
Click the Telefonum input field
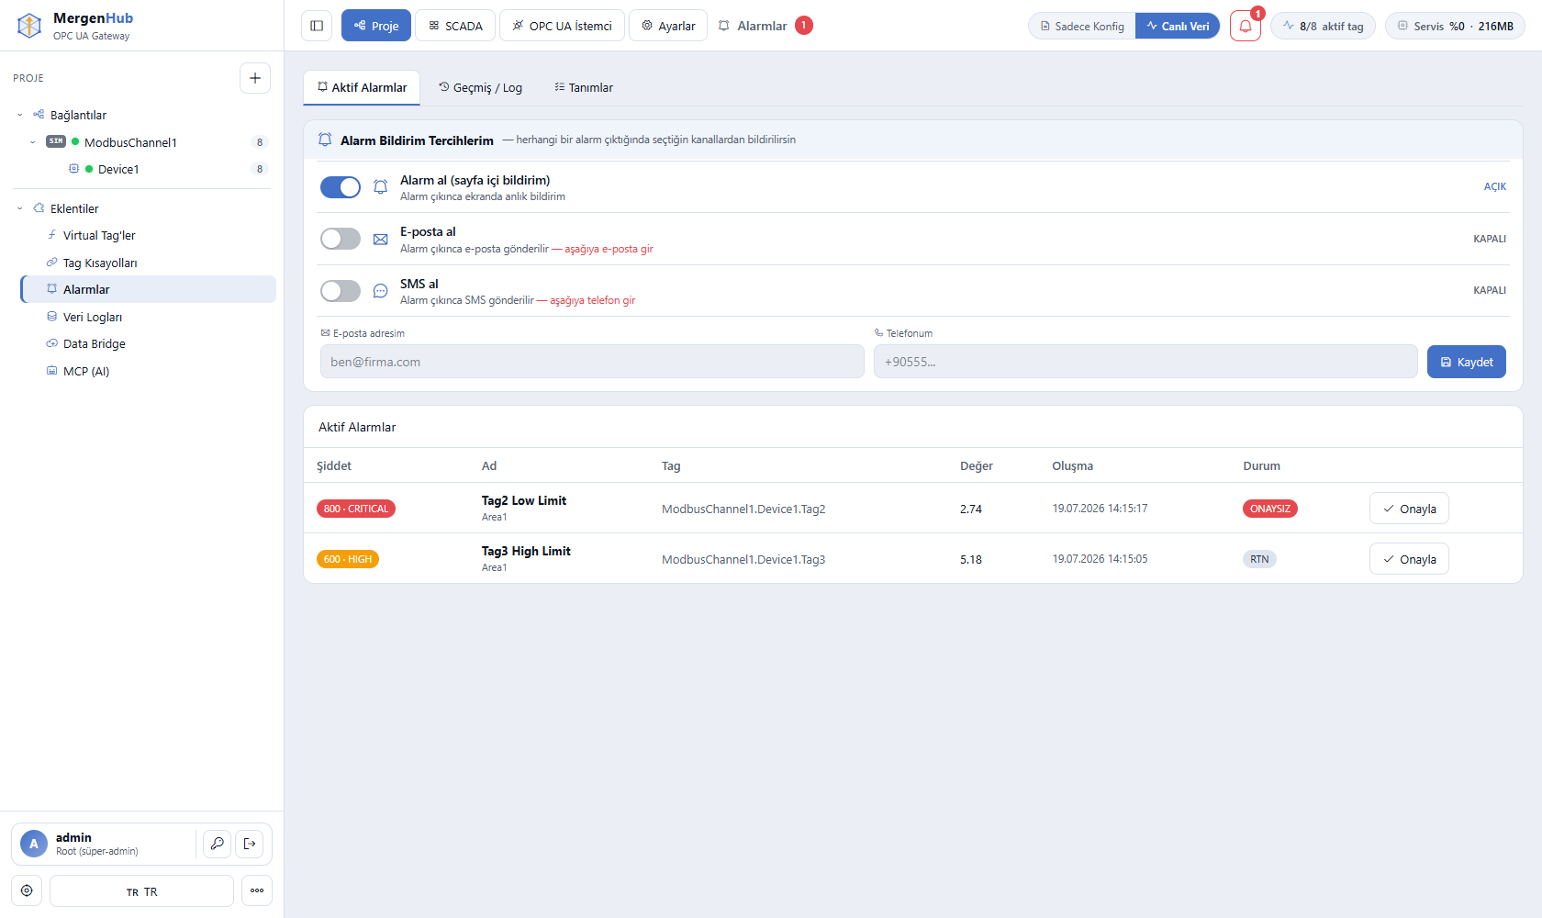(x=1145, y=362)
